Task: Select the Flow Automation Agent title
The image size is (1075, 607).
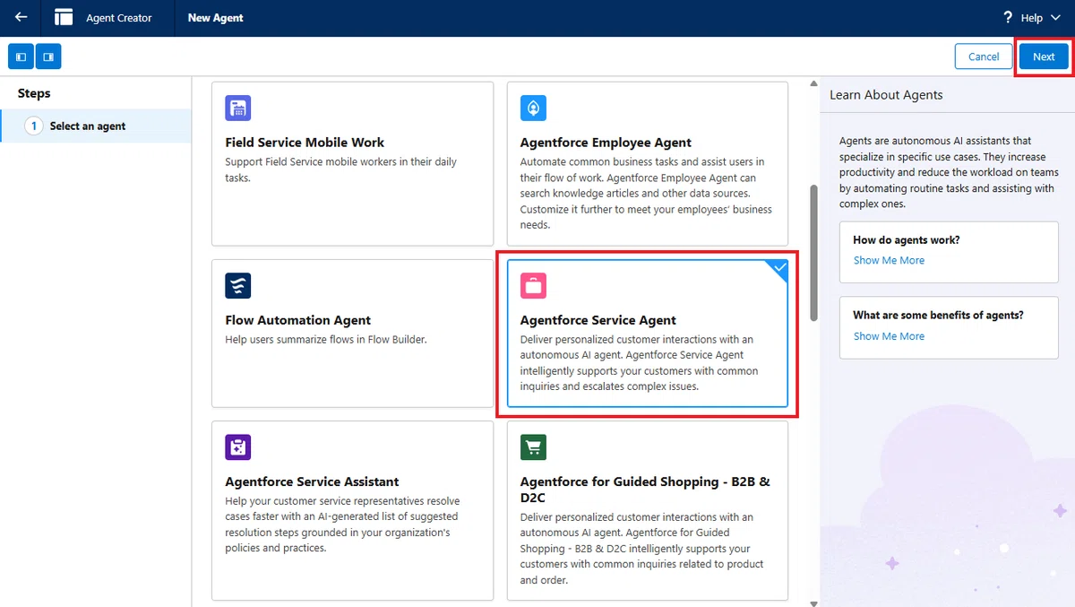Action: pos(297,320)
